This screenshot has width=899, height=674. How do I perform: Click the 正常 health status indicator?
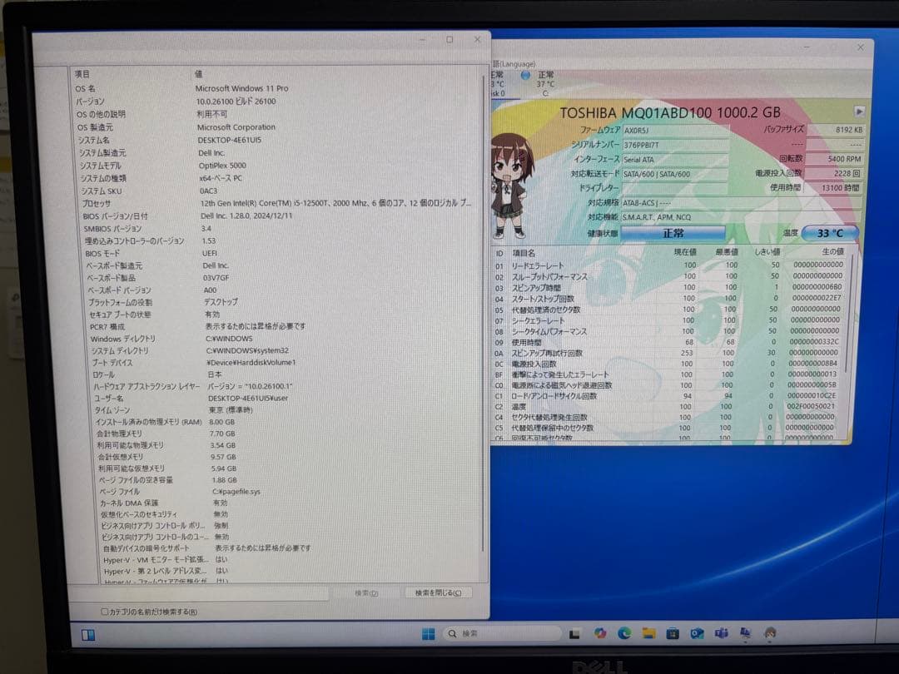(x=673, y=234)
